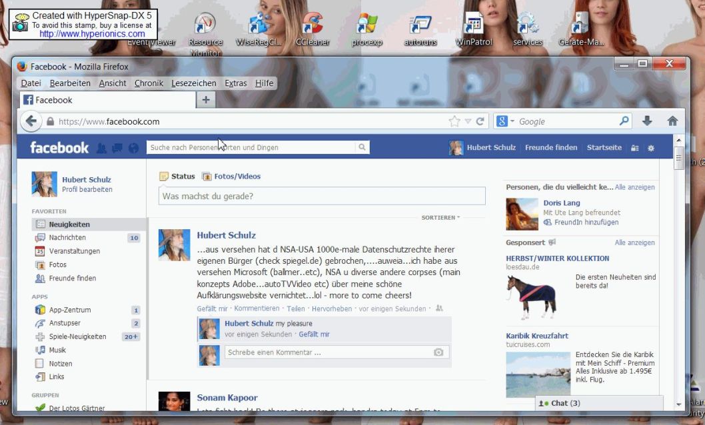Open Sonam Kapoor's profile link
The image size is (705, 425).
click(x=227, y=398)
